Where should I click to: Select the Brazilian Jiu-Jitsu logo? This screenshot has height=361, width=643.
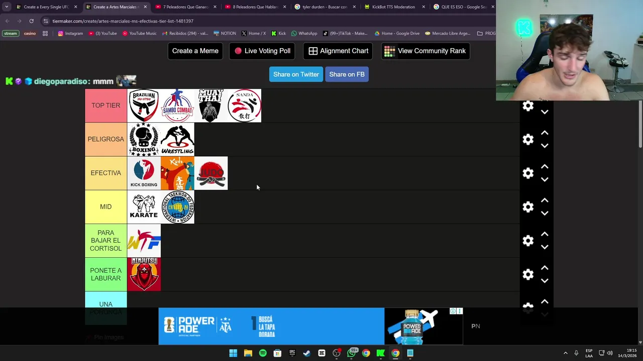[x=144, y=106]
